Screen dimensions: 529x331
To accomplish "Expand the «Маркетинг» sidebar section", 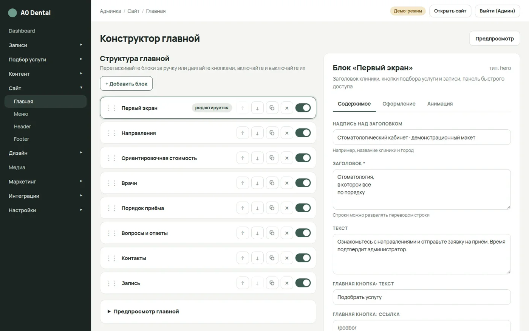I will pos(45,182).
